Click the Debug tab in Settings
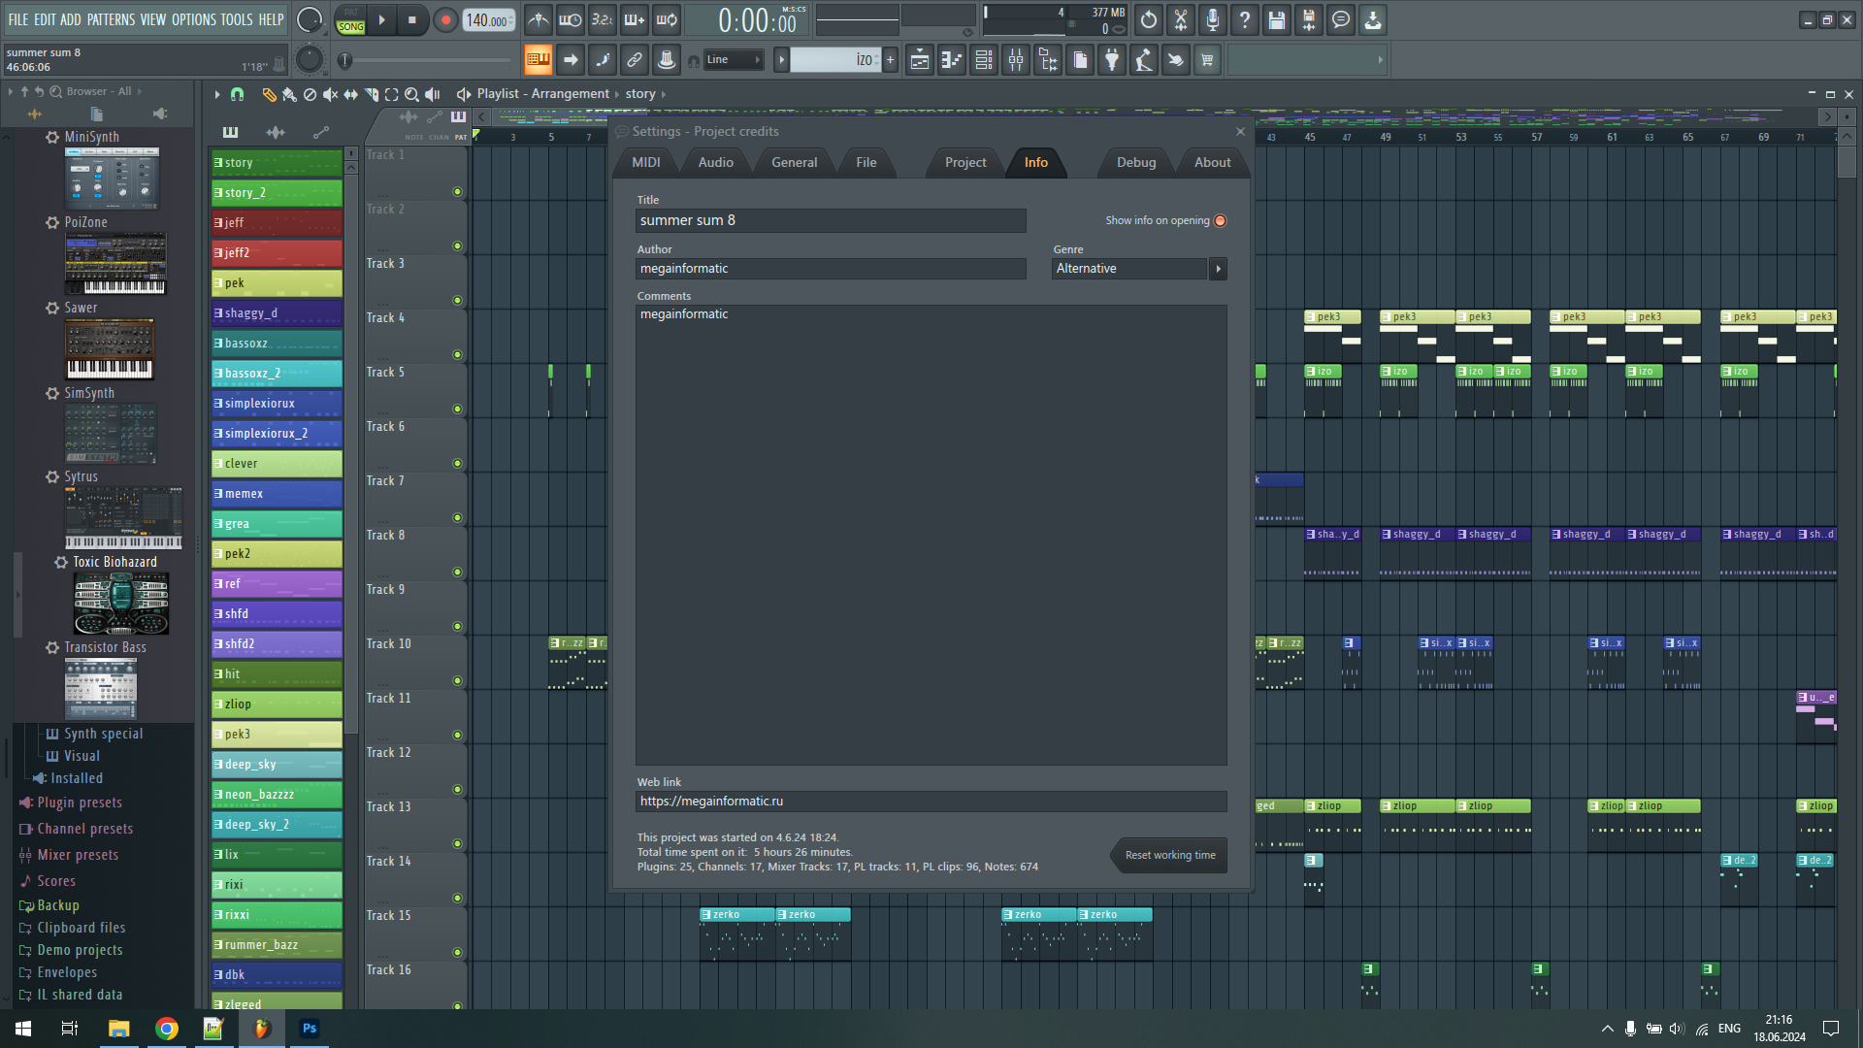This screenshot has height=1048, width=1863. pos(1135,161)
